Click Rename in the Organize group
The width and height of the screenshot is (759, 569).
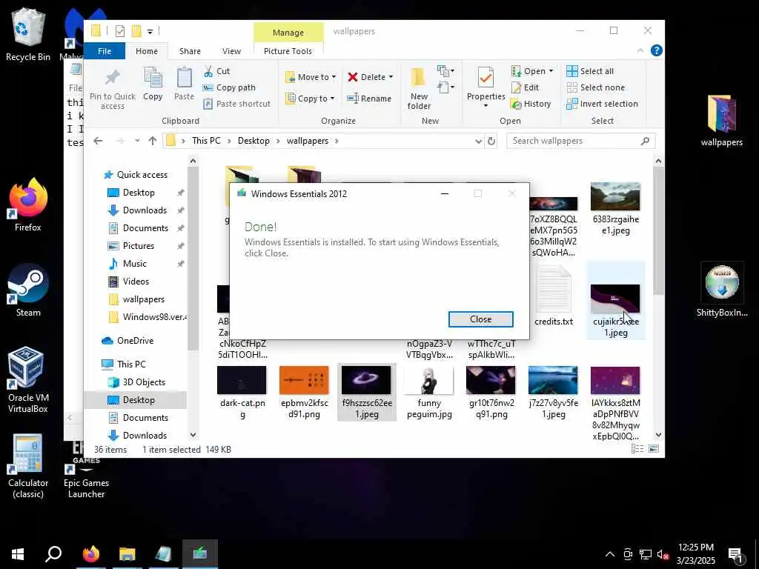pos(369,99)
